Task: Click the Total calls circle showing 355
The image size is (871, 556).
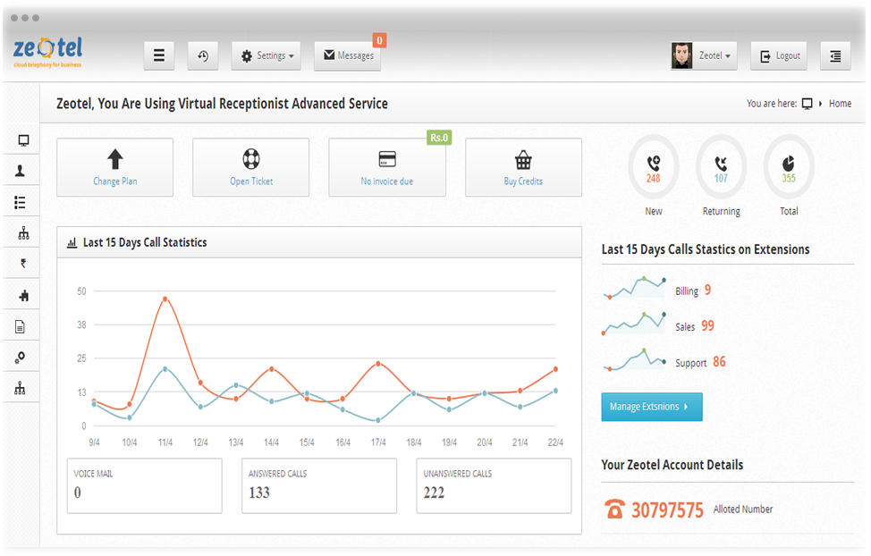Action: pos(789,166)
